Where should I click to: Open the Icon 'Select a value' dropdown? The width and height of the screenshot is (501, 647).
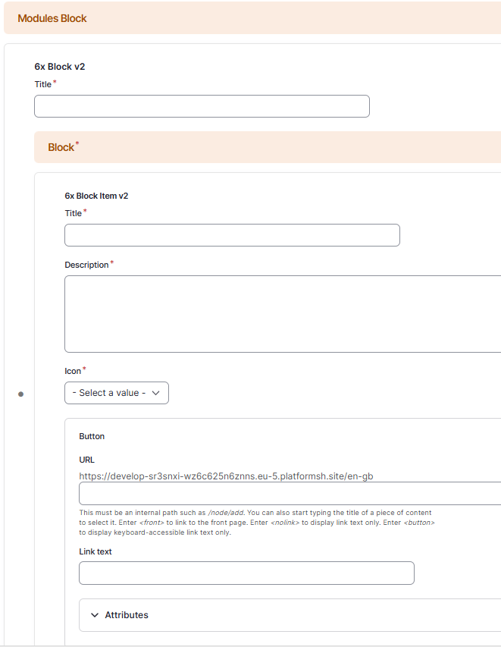(117, 393)
